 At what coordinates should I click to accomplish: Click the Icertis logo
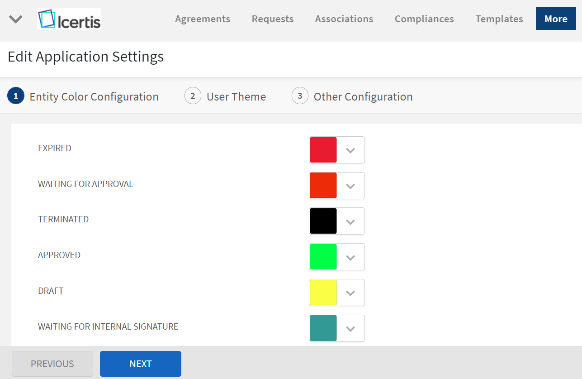coord(69,19)
